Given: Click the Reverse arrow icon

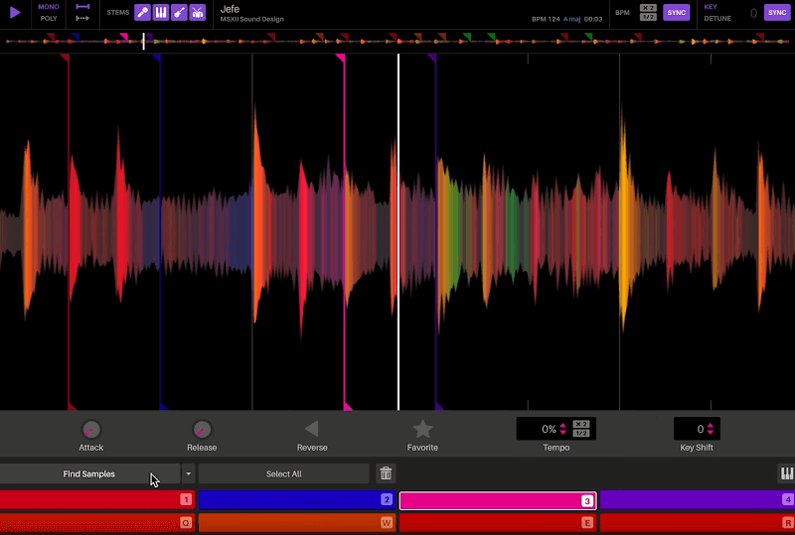Looking at the screenshot, I should 311,429.
